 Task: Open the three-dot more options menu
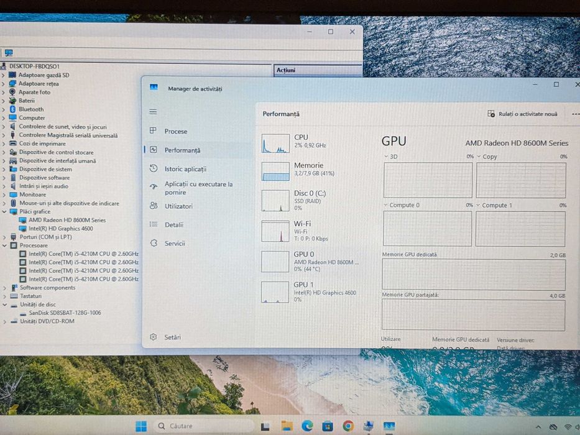point(576,114)
